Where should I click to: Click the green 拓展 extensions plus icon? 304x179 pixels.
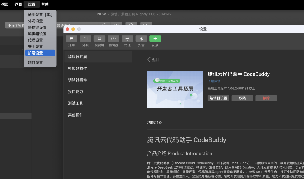coord(155,38)
